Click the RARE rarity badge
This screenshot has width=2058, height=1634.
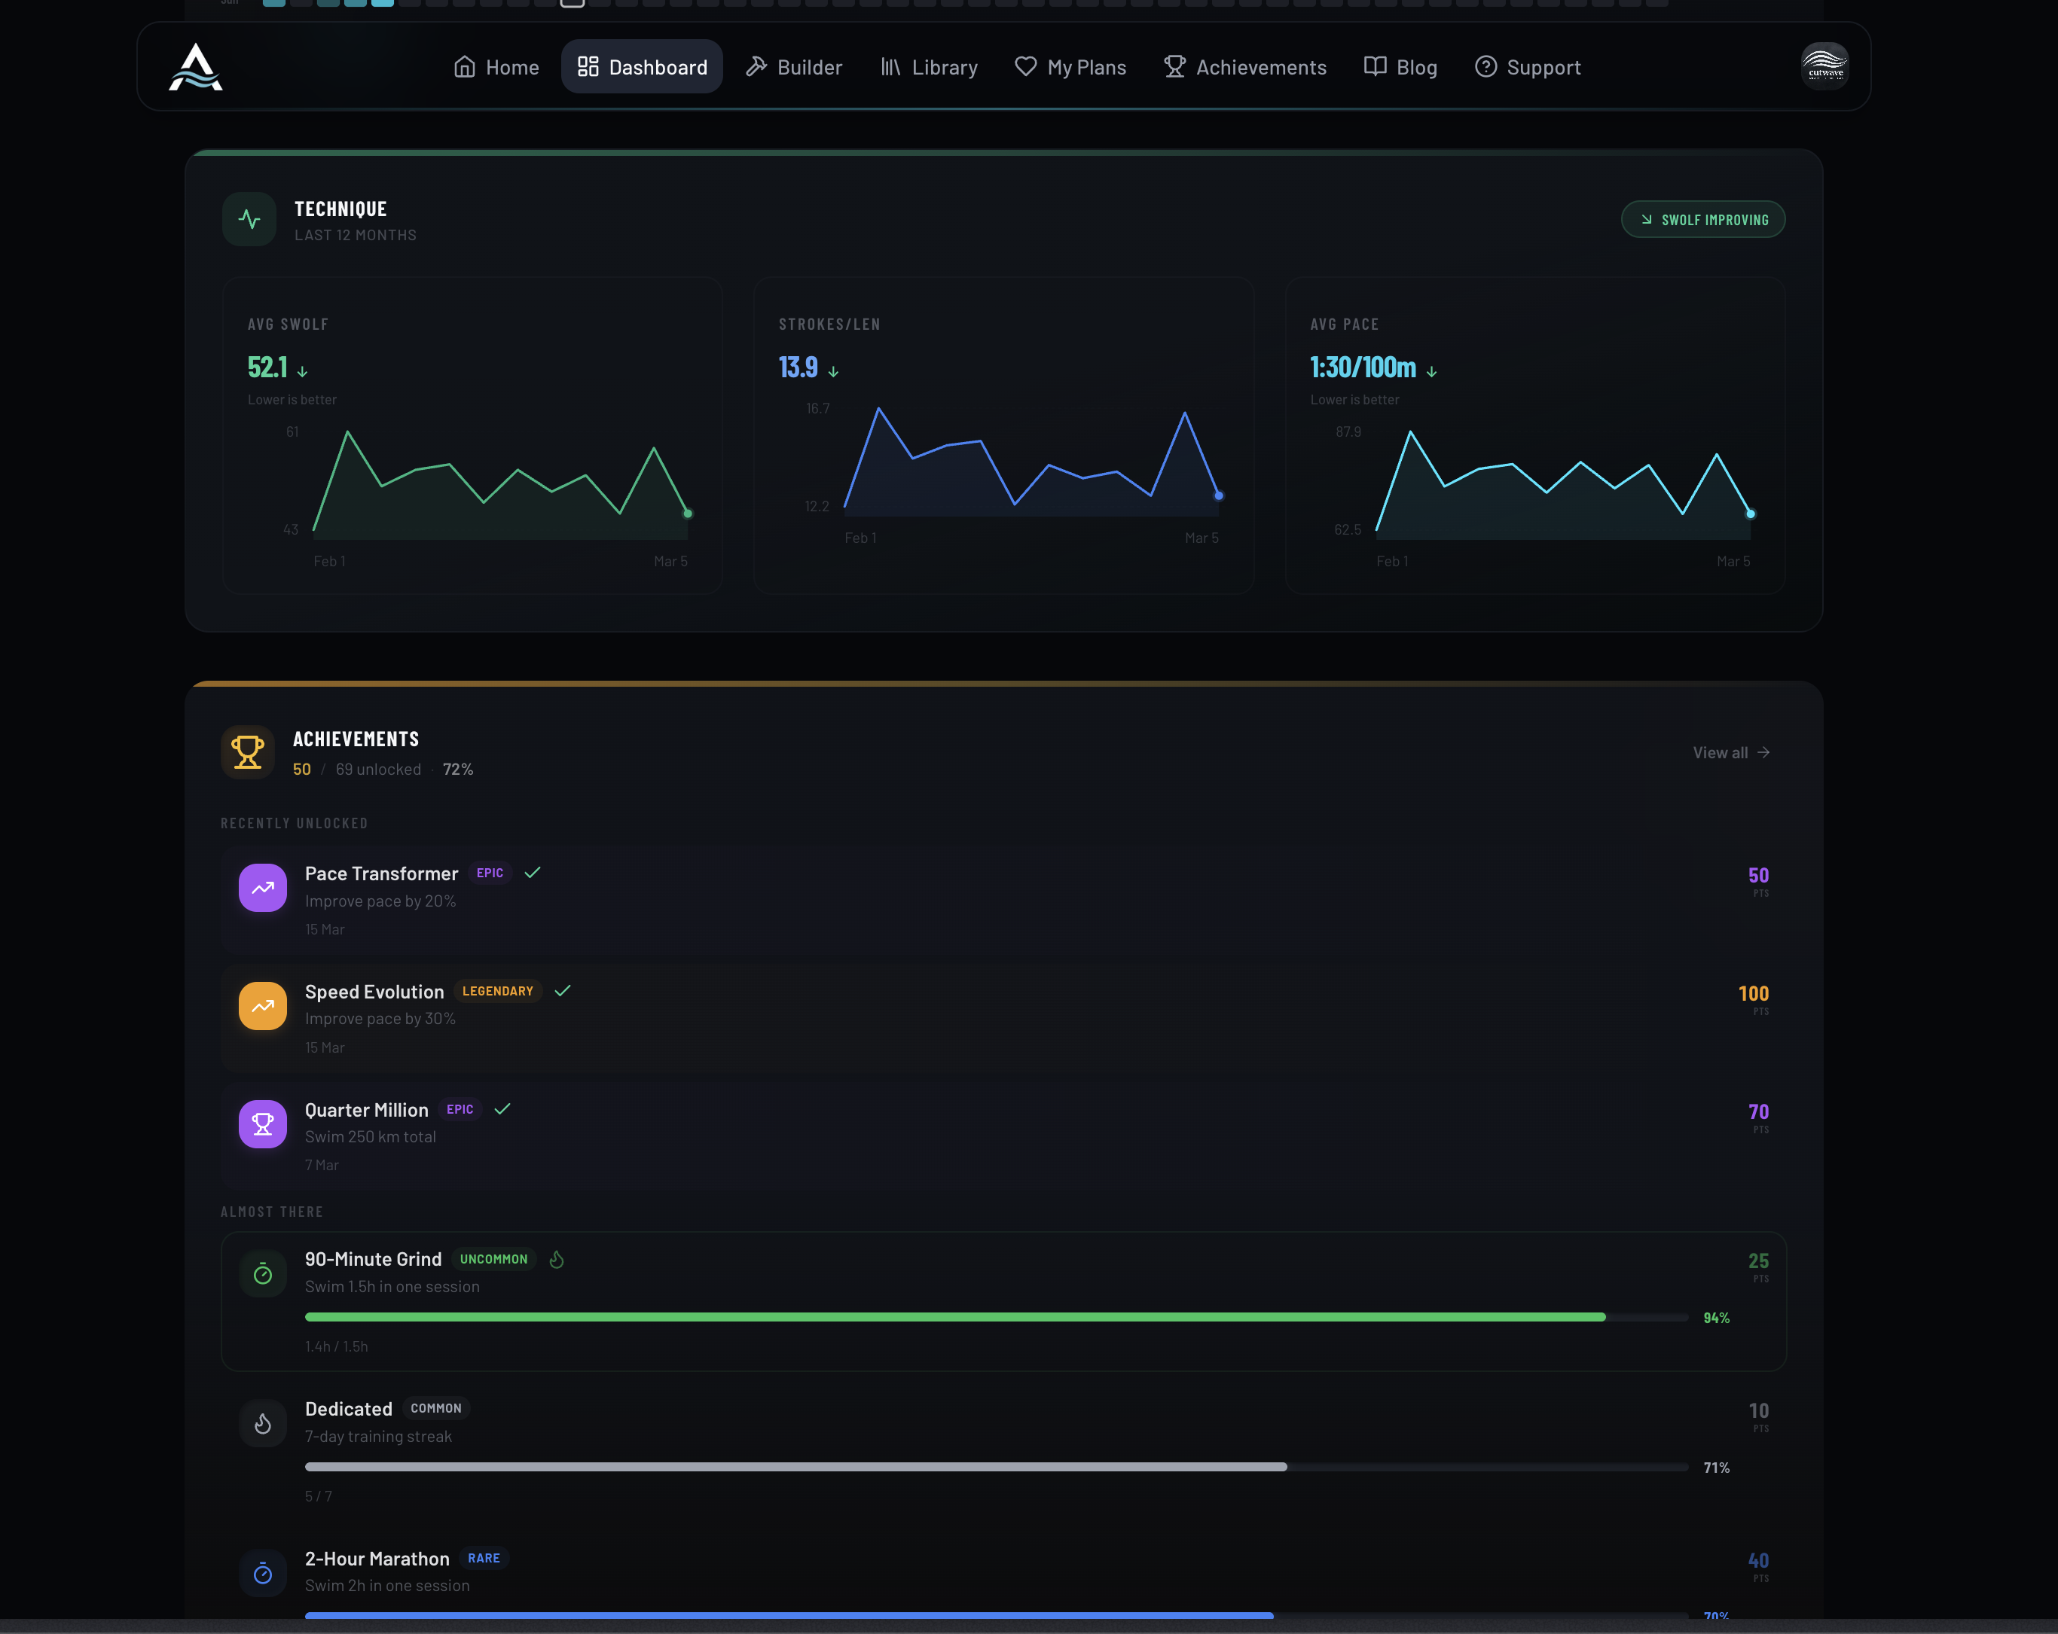(484, 1559)
